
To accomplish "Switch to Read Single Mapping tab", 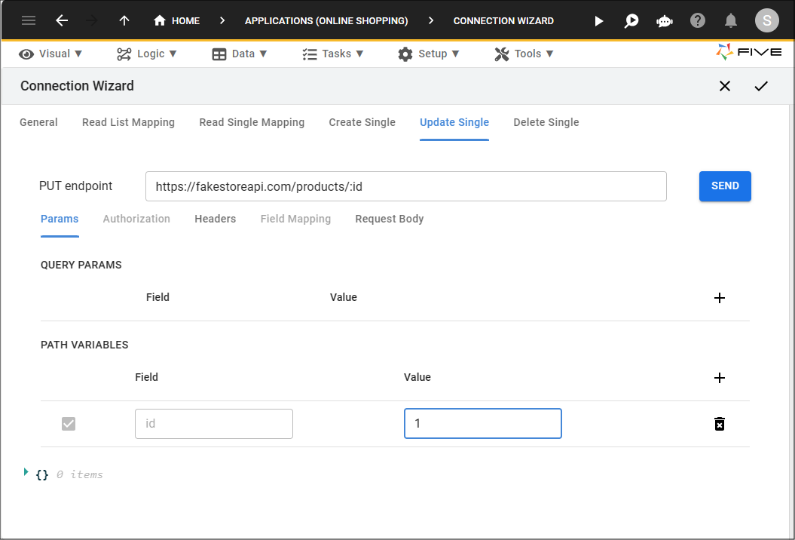I will (x=252, y=122).
